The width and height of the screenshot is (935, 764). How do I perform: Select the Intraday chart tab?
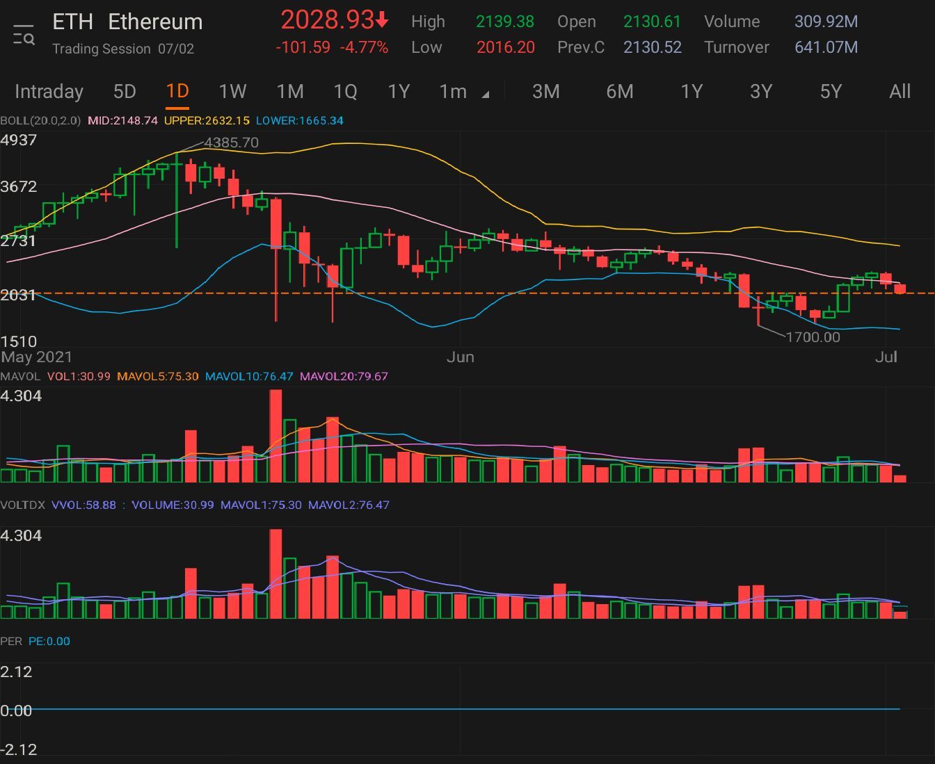(x=49, y=92)
